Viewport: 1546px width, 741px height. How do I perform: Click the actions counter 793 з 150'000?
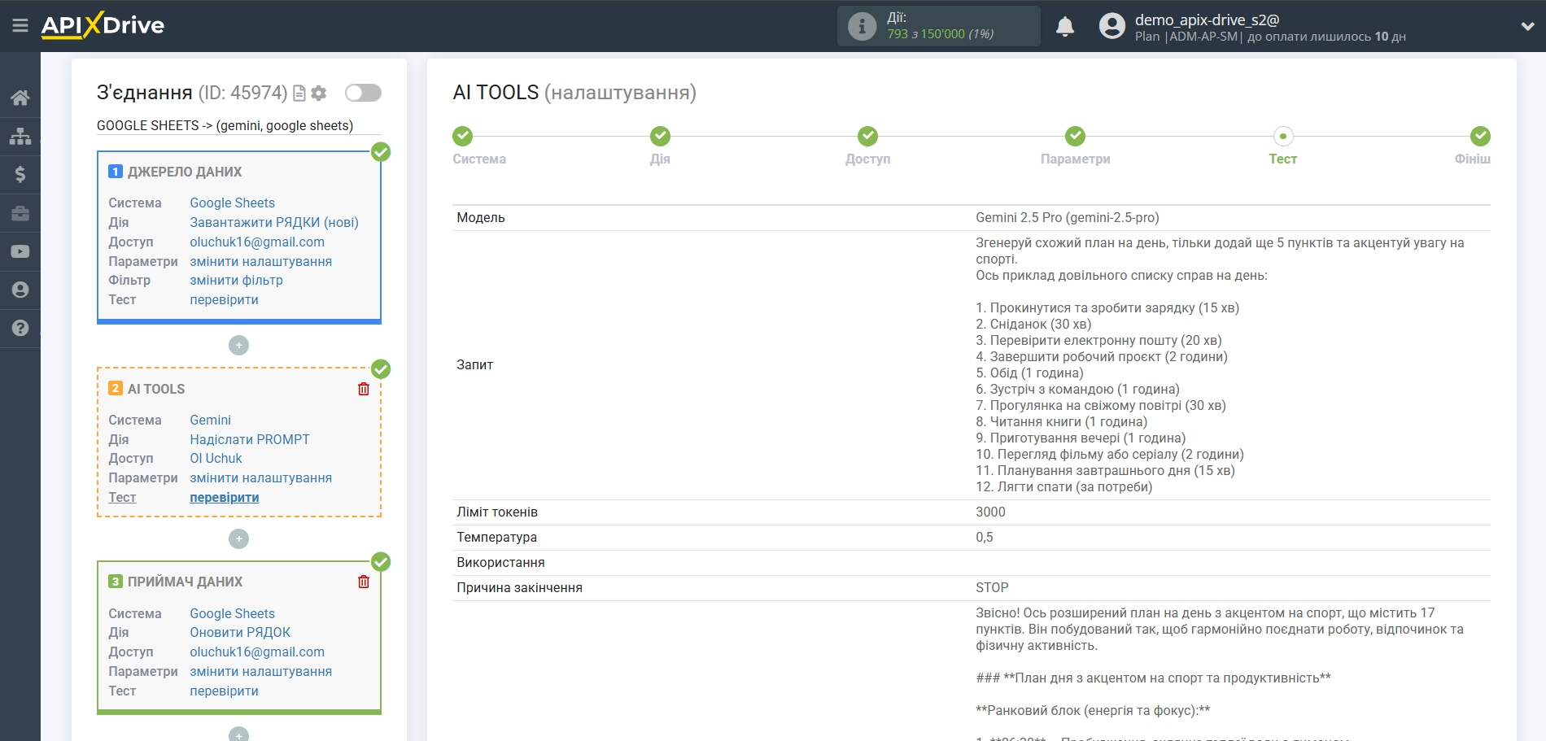tap(940, 34)
